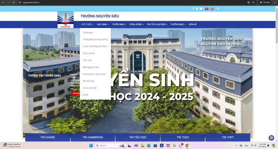Go back with browser back arrow
The width and height of the screenshot is (278, 149).
[3, 2]
